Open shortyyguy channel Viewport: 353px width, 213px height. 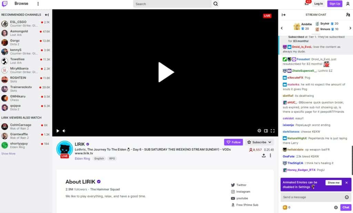pos(26,145)
